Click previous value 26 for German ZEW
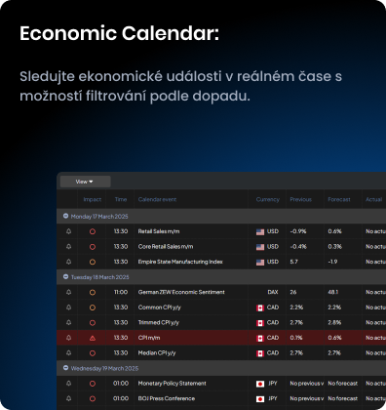 tap(293, 292)
